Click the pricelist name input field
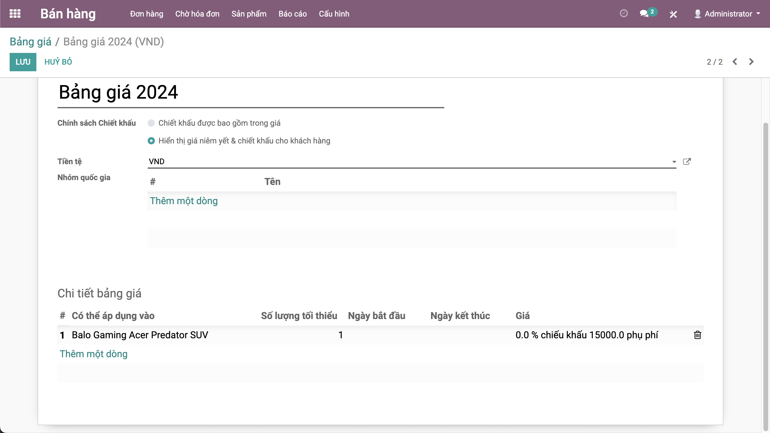Image resolution: width=770 pixels, height=433 pixels. (251, 92)
